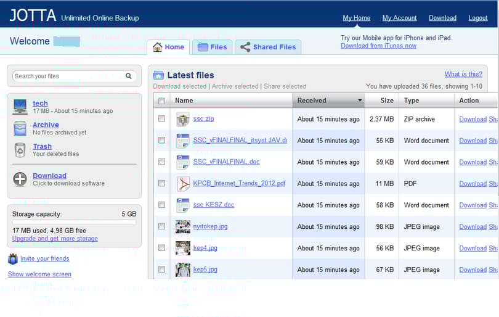Click the Download selected action

point(180,86)
